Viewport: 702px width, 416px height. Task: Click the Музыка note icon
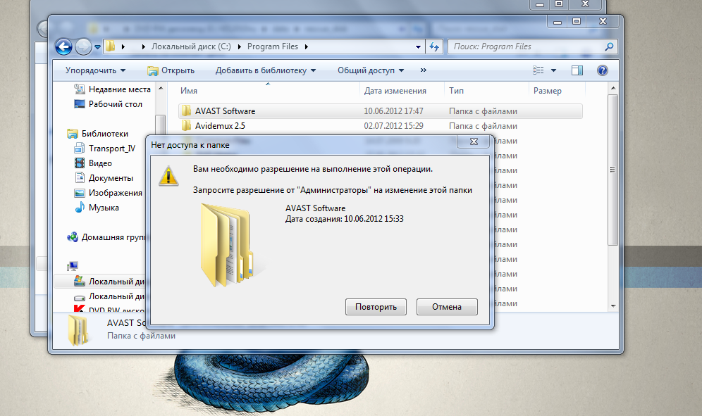[79, 207]
